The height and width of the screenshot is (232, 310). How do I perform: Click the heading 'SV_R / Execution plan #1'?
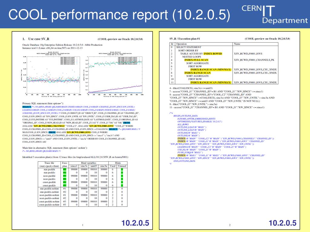(185, 39)
